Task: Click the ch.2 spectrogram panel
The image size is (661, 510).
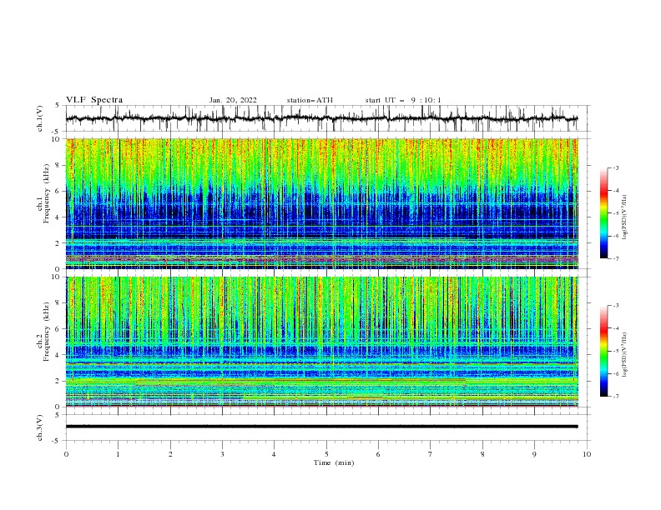Action: click(x=322, y=342)
